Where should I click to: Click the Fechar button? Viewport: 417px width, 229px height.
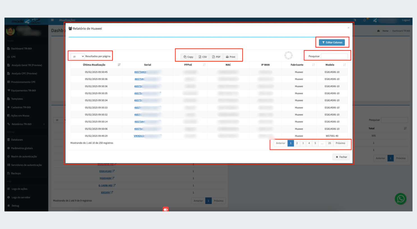pos(341,157)
